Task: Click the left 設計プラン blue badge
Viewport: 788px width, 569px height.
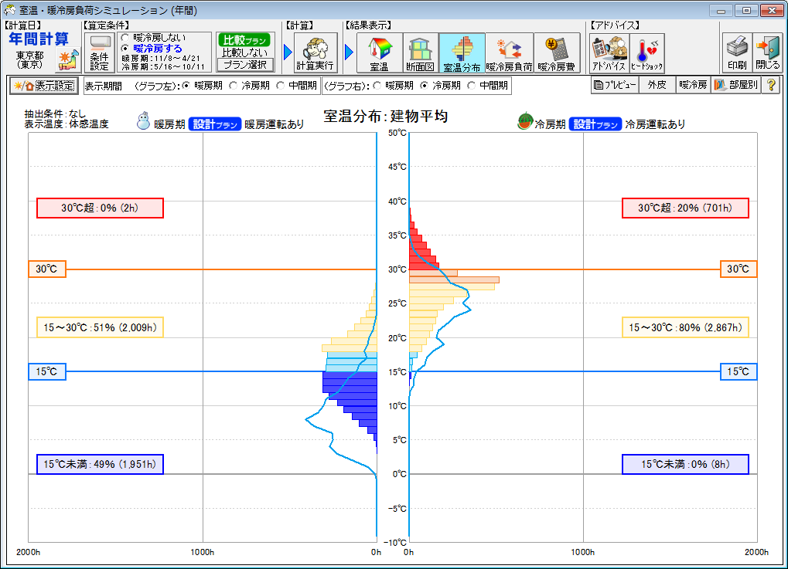Action: 215,124
